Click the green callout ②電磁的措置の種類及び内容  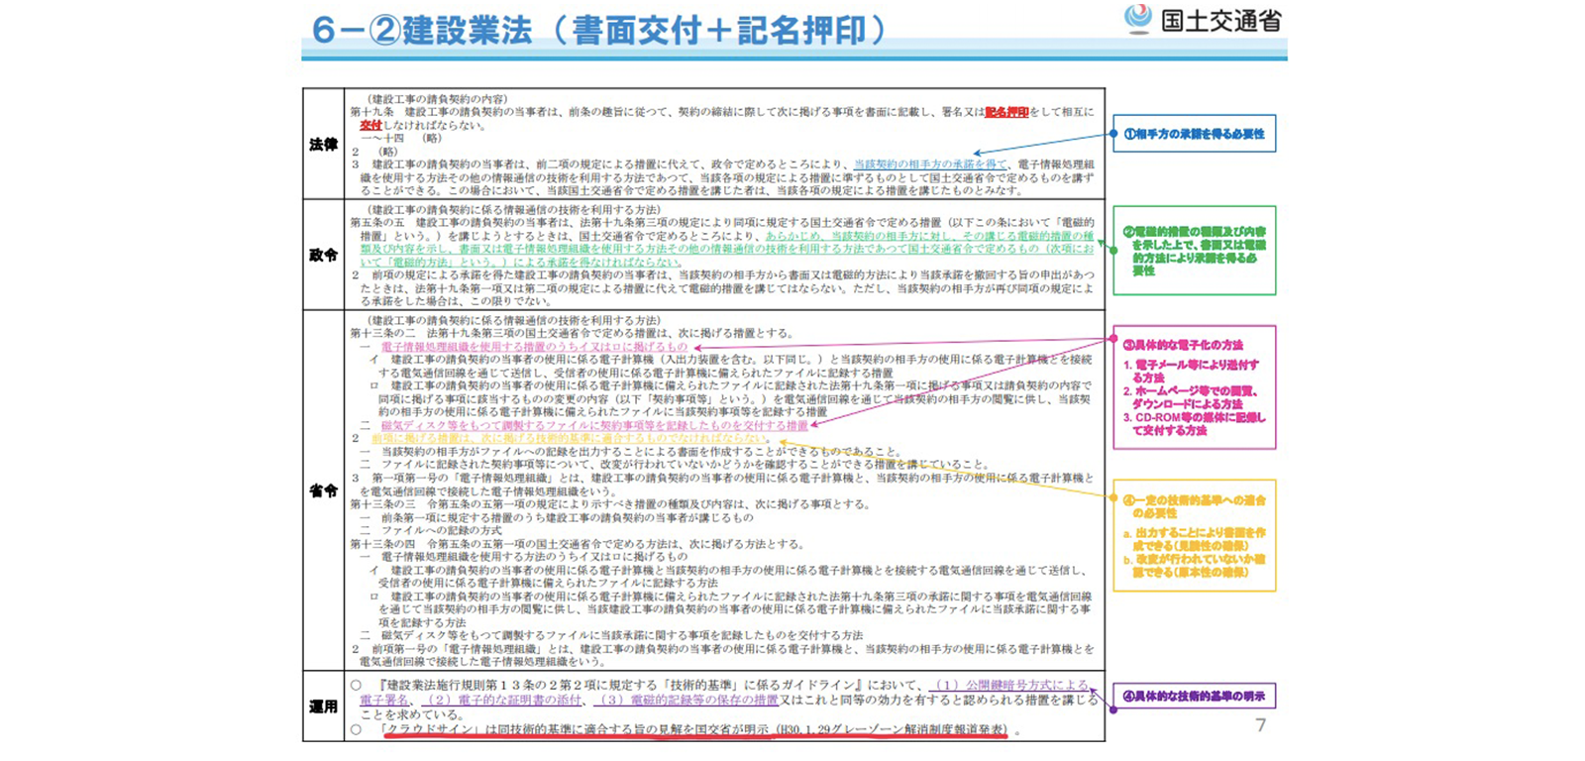pos(1194,251)
